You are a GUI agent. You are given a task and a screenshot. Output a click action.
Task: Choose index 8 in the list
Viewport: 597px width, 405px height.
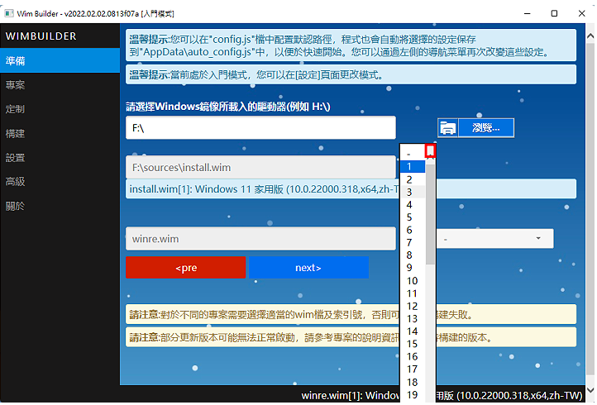pyautogui.click(x=413, y=255)
